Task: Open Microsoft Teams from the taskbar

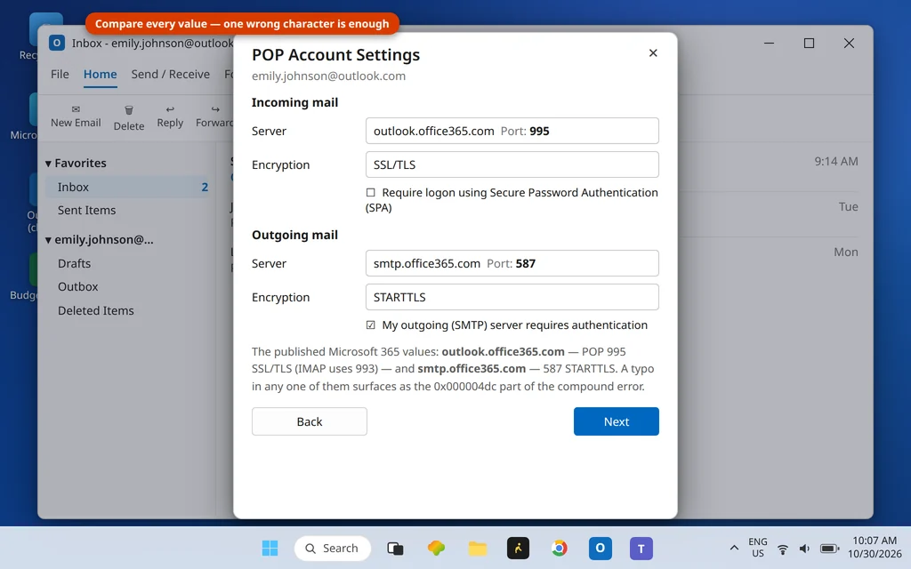Action: coord(641,548)
